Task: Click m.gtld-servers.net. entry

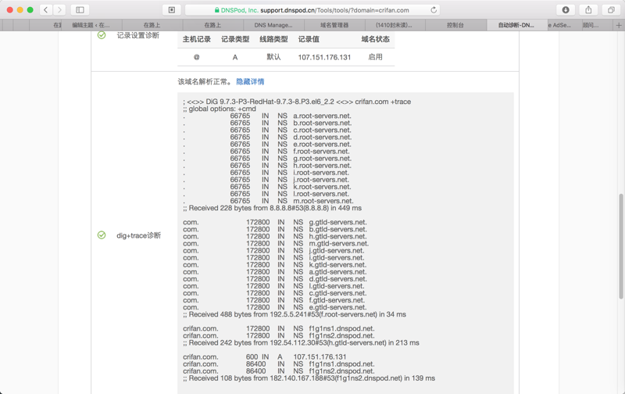Action: (339, 244)
